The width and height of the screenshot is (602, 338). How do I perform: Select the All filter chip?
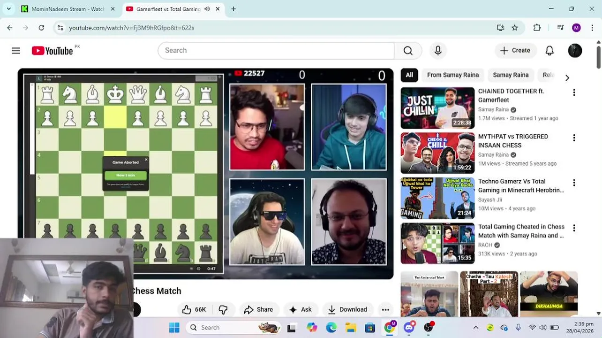[x=409, y=75]
